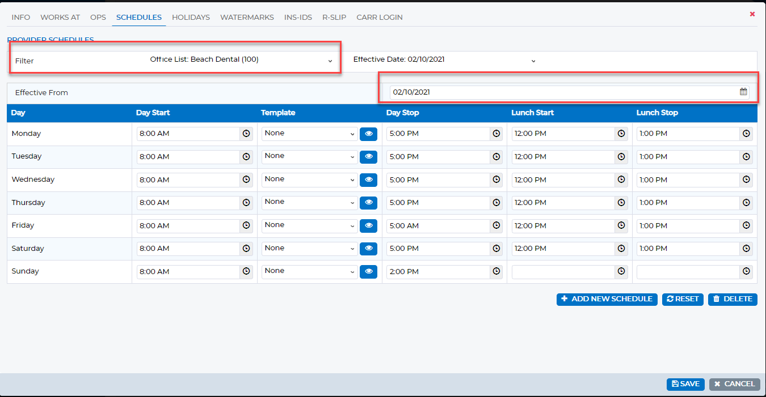Preview Tuesday template with eye button

pyautogui.click(x=369, y=157)
